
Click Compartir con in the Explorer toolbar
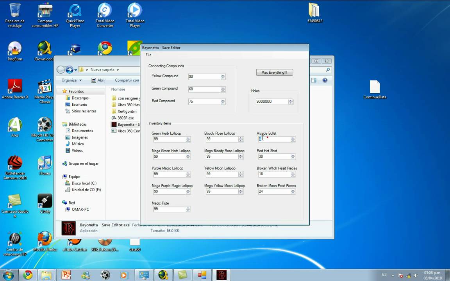(127, 80)
